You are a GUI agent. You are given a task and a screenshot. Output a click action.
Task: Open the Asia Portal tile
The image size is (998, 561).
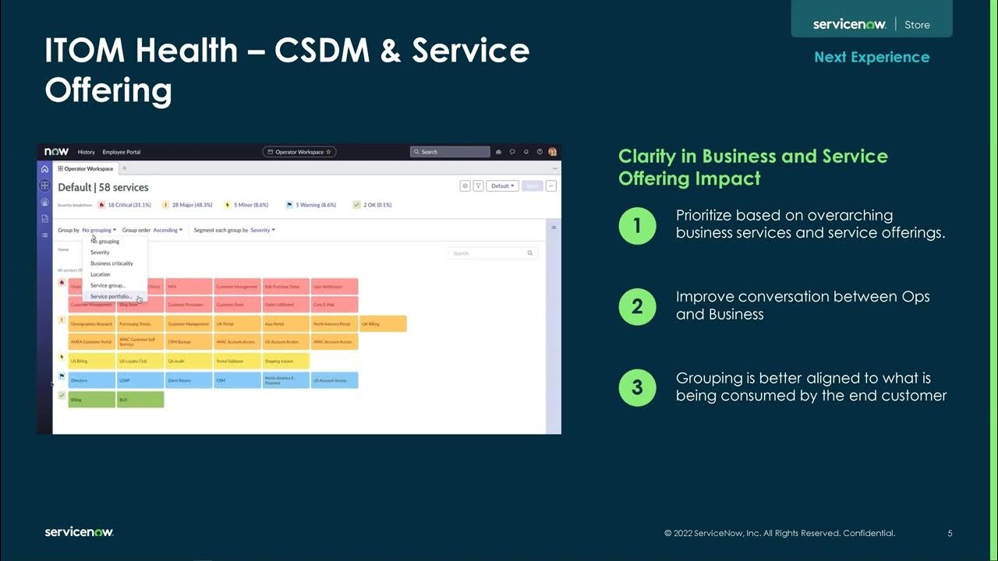[286, 323]
